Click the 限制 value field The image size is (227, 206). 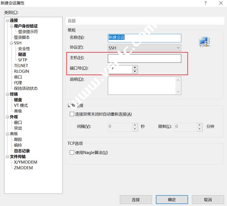[186, 127]
